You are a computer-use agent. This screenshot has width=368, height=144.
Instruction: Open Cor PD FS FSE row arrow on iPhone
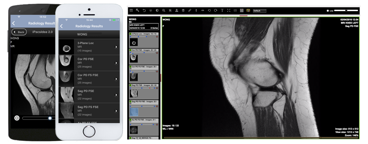pos(116,79)
